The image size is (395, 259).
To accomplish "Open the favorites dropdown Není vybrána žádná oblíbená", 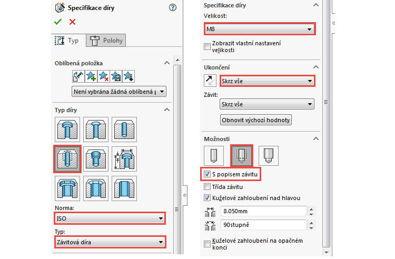I will (x=119, y=92).
